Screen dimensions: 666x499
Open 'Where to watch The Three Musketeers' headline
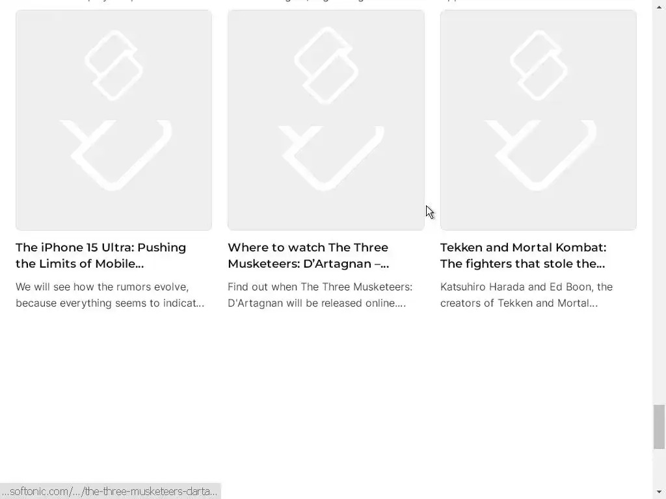coord(308,255)
